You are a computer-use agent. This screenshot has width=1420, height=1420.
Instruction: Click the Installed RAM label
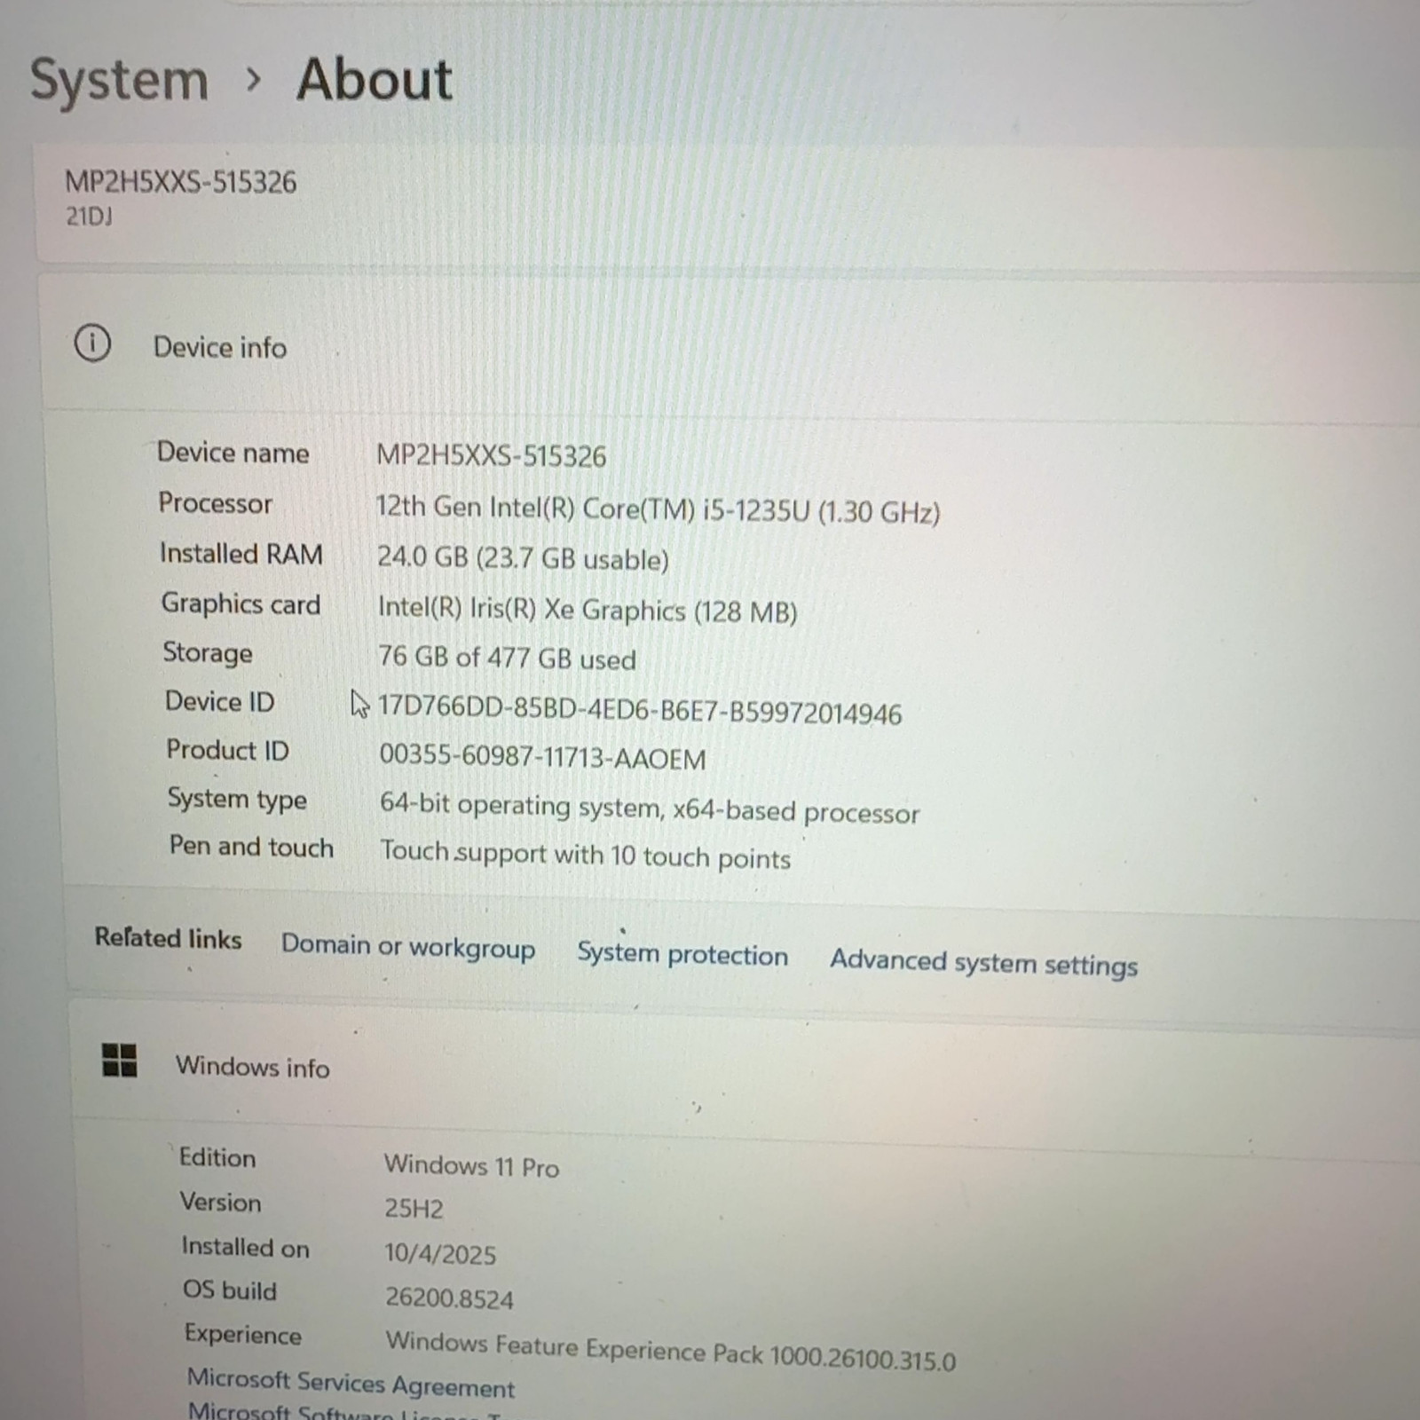241,554
